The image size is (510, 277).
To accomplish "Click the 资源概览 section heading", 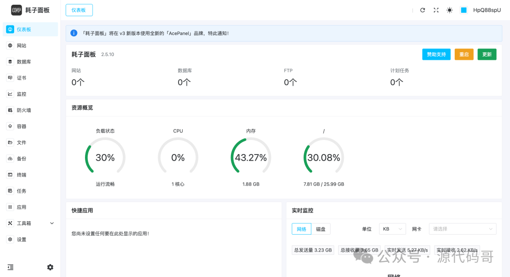I will pos(82,108).
